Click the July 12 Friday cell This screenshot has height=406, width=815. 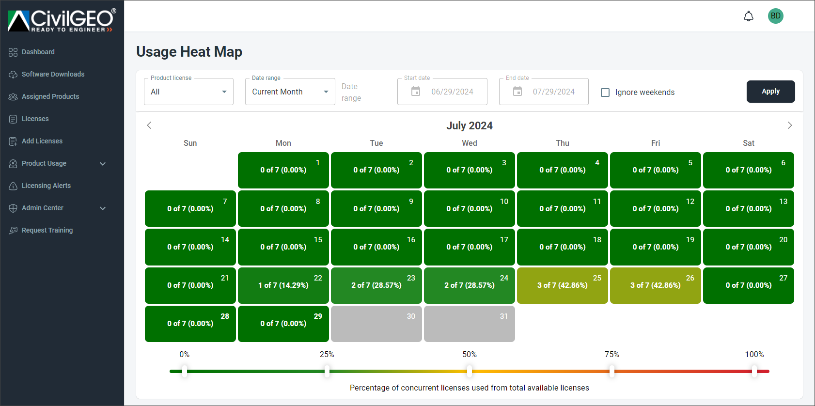656,208
